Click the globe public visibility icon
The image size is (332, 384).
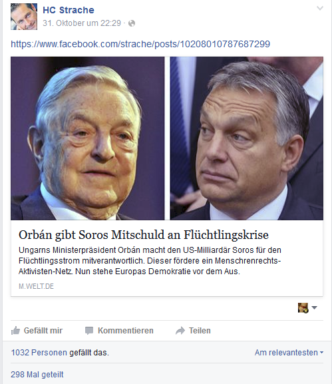pos(132,23)
